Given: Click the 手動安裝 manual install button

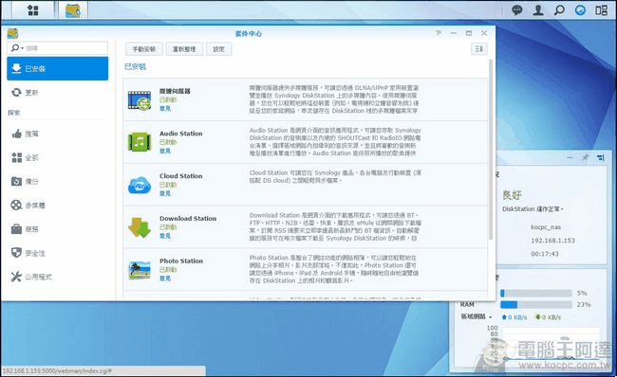Looking at the screenshot, I should (x=144, y=49).
